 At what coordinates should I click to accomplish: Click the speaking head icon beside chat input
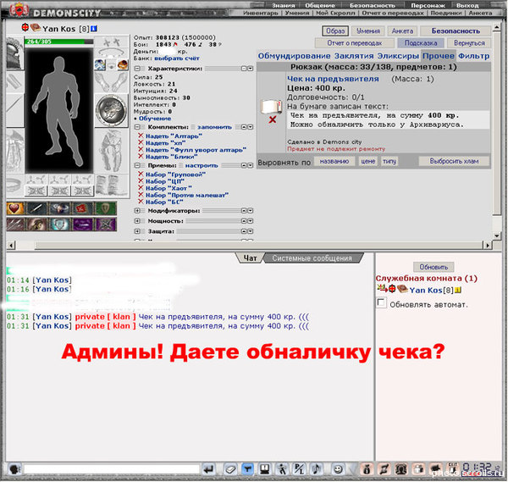pyautogui.click(x=14, y=469)
